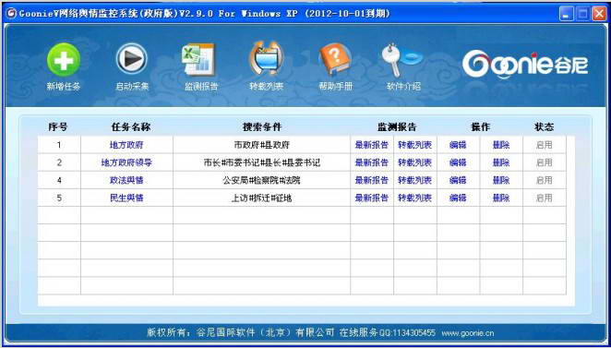The height and width of the screenshot is (348, 611).
Task: Open 转载列表 for 政法舆情 row
Action: tap(415, 180)
